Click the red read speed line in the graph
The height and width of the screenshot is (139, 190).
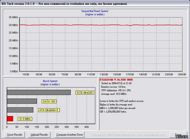pos(101,25)
